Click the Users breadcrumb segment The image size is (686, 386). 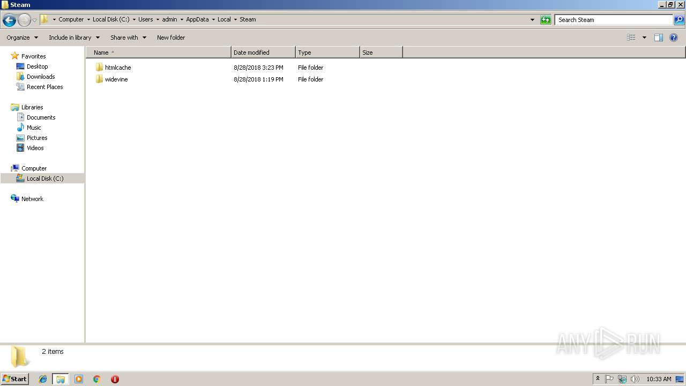(145, 19)
